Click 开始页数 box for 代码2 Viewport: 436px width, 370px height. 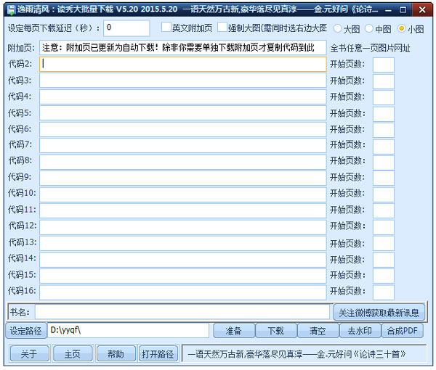pos(384,65)
